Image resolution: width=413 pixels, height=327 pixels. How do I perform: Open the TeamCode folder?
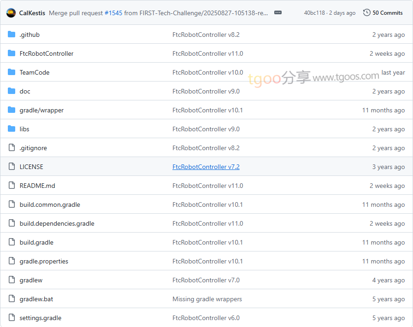(35, 72)
